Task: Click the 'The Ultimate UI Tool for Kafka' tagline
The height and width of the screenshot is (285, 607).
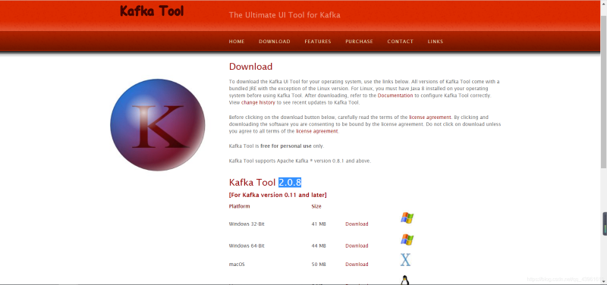Action: click(285, 15)
